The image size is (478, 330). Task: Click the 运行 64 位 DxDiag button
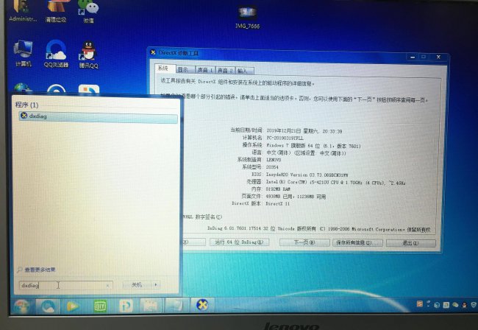coord(239,242)
